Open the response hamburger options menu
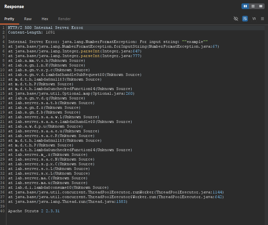 tap(262, 18)
